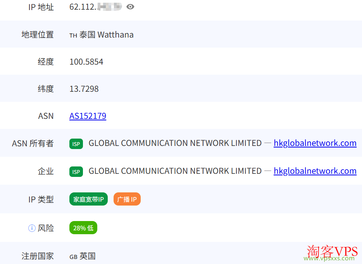Open hkglobalnetwork.com link in 企业 row
The height and width of the screenshot is (264, 362).
pyautogui.click(x=315, y=171)
